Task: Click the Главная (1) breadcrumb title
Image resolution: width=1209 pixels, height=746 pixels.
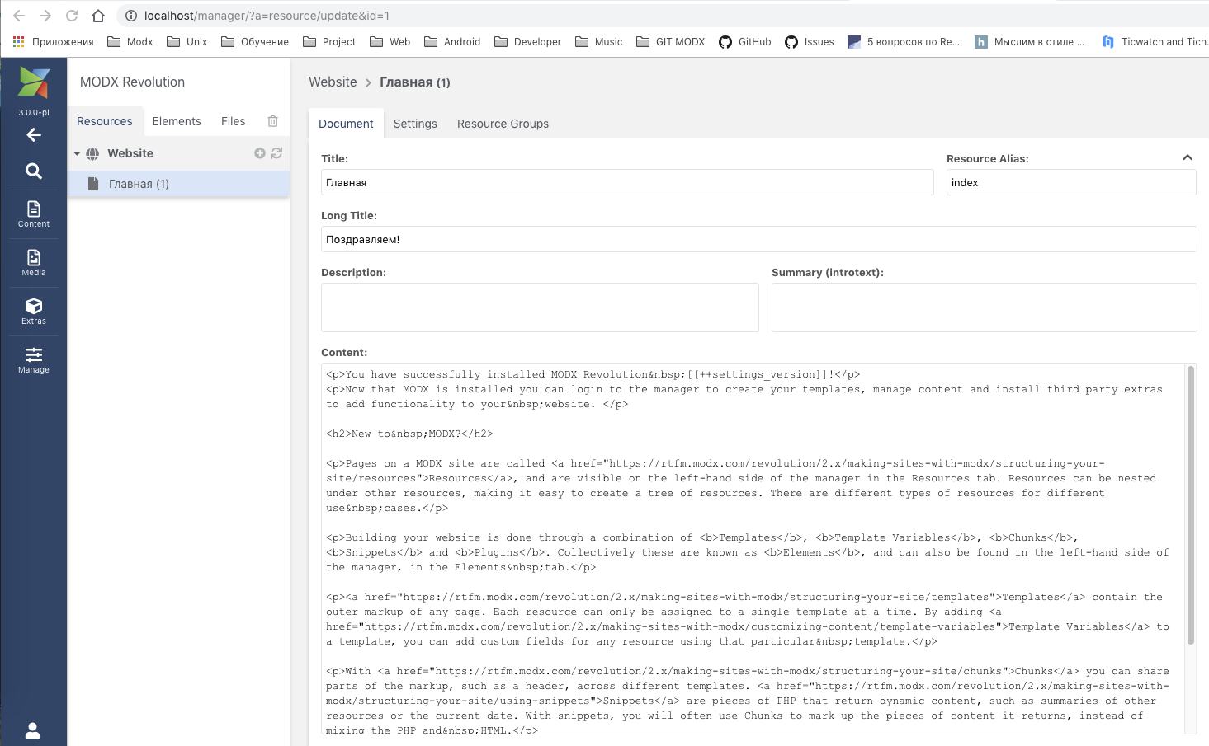Action: 415,82
